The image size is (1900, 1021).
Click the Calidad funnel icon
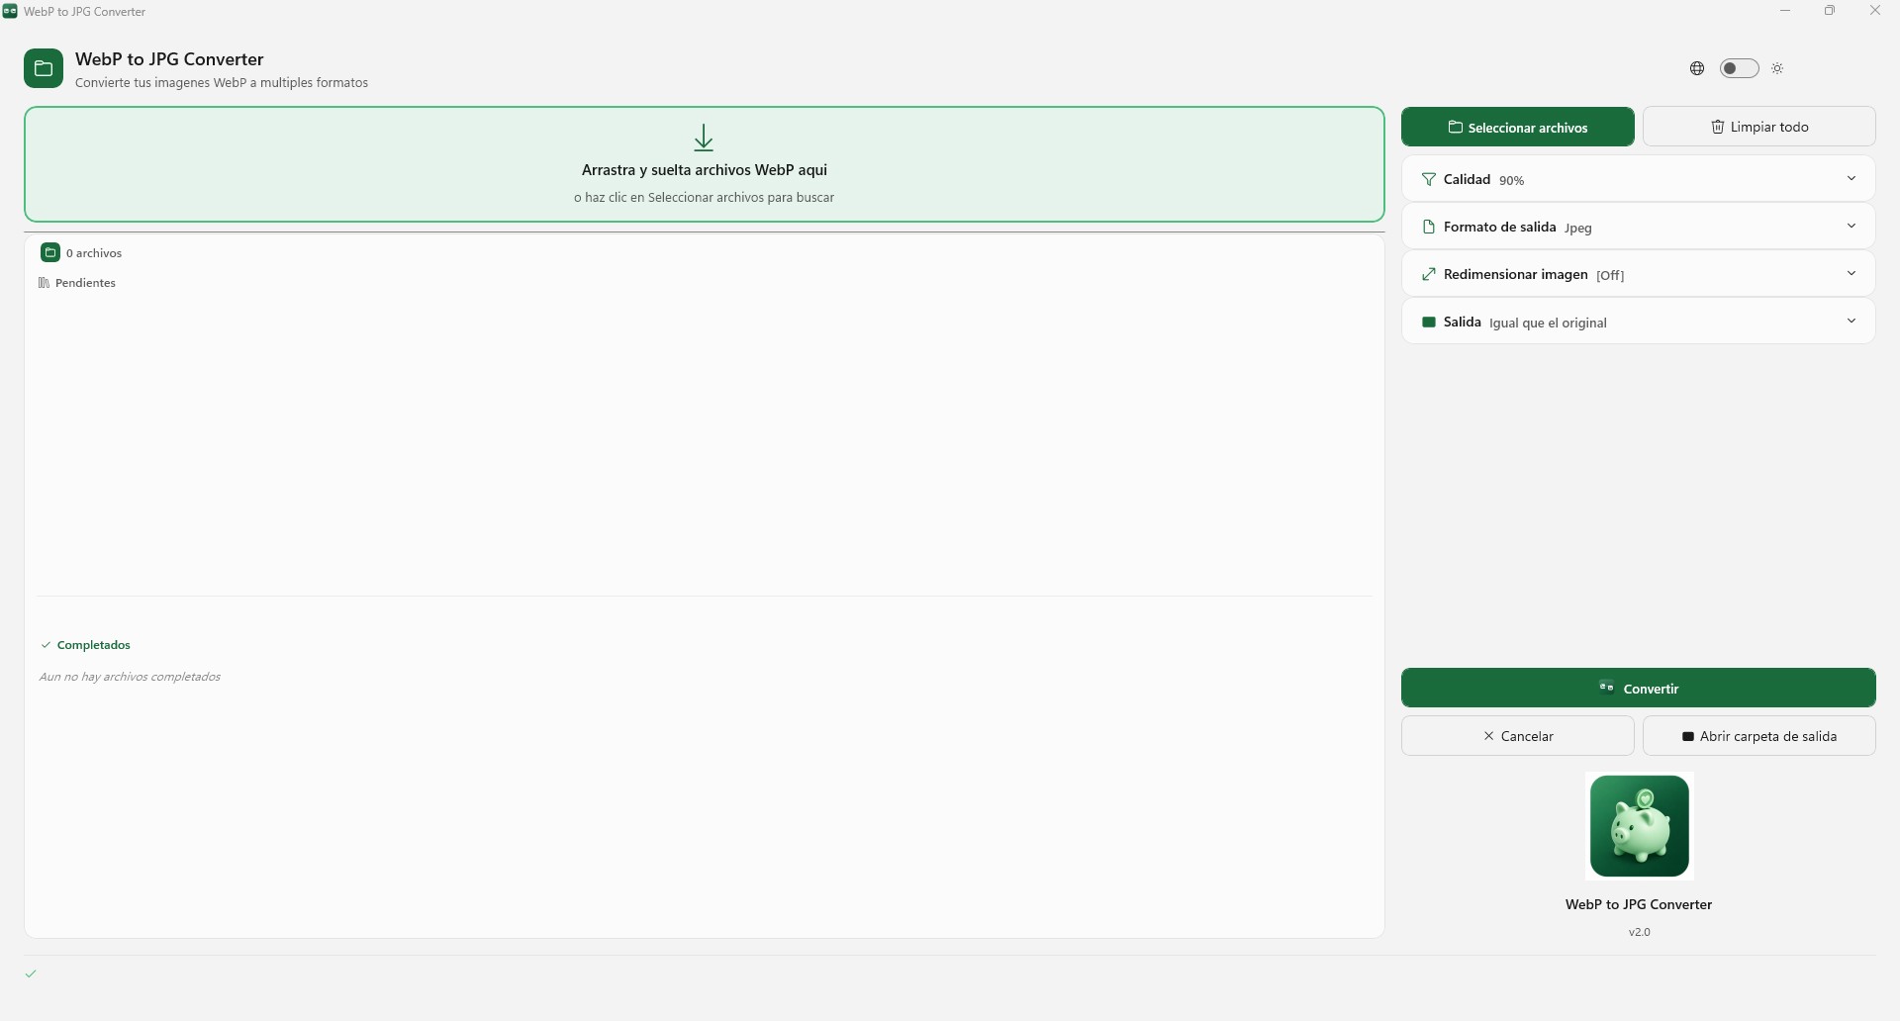coord(1428,179)
